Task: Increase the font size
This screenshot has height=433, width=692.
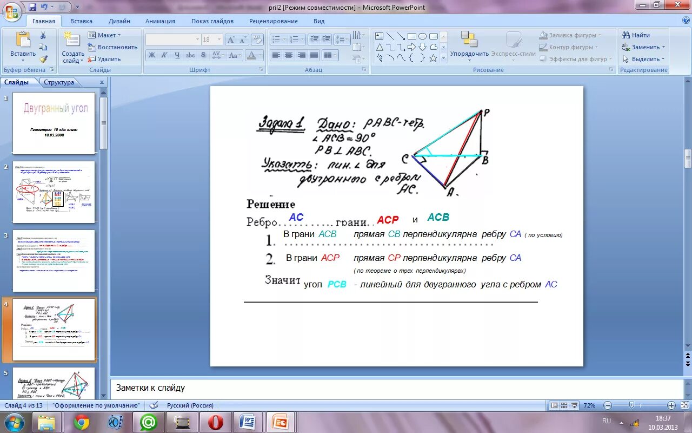Action: click(x=231, y=40)
